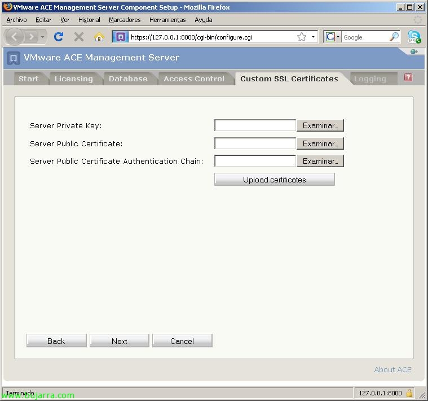Click the 127.0.0.1:8000 status bar entry
The width and height of the screenshot is (428, 401).
point(380,393)
